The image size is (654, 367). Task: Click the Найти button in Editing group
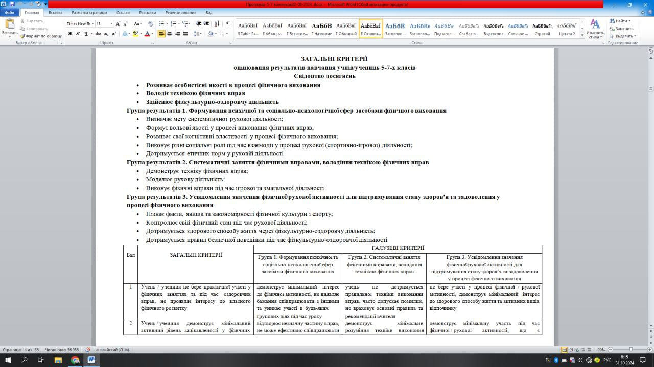click(x=621, y=21)
